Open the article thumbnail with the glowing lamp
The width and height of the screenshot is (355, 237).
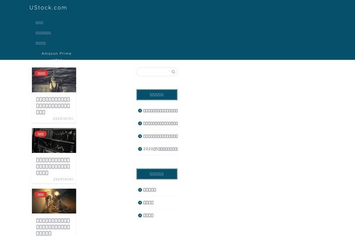(54, 201)
